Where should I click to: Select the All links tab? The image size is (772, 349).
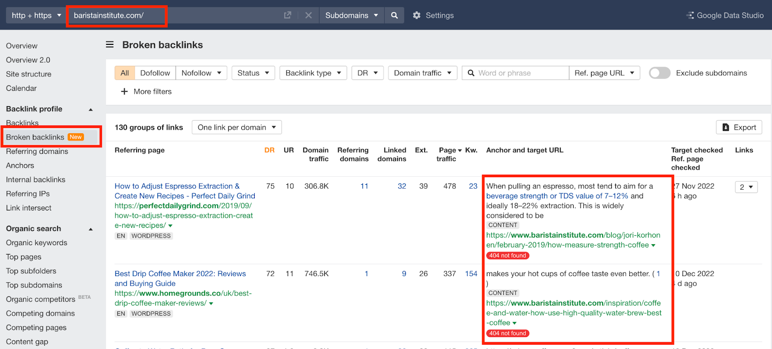[124, 73]
